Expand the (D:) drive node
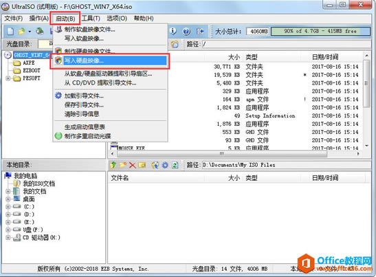This screenshot has width=376, height=277. pyautogui.click(x=8, y=214)
